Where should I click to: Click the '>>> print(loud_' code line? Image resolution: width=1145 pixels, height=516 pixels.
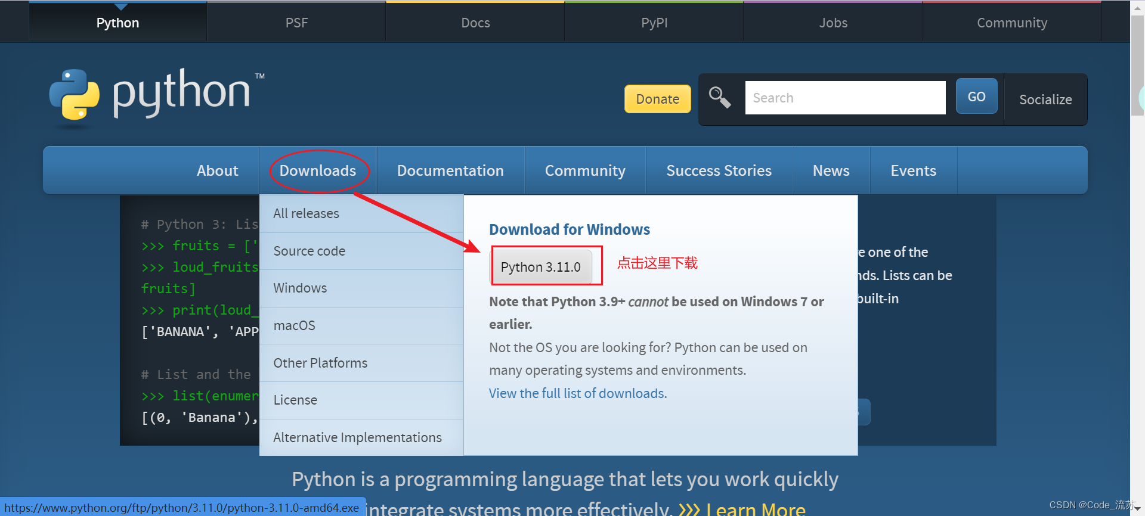pos(200,310)
